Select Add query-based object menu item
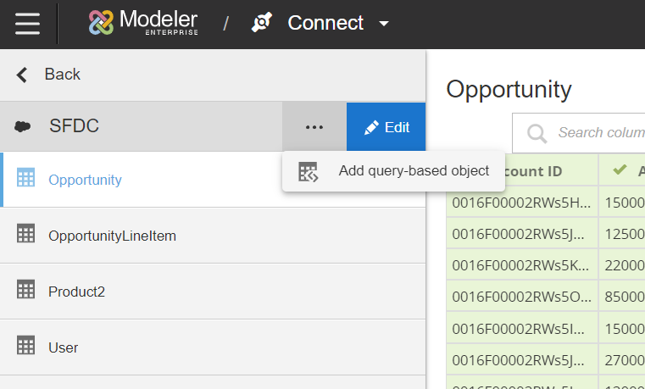Image resolution: width=645 pixels, height=389 pixels. pyautogui.click(x=414, y=171)
